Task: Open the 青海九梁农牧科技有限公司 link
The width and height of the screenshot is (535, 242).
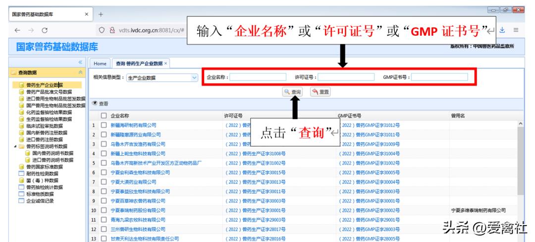Action: [138, 220]
